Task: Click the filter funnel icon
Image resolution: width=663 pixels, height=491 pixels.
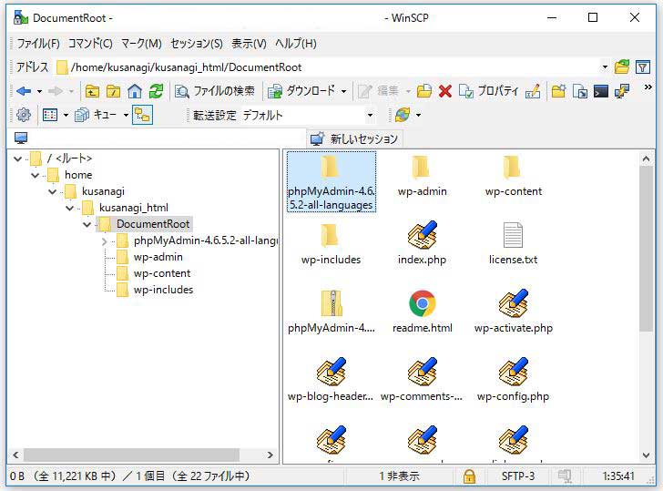Action: (643, 66)
